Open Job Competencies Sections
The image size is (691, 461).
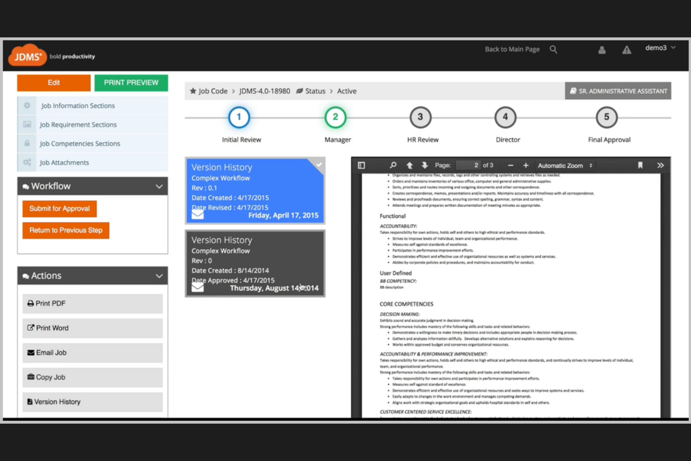pyautogui.click(x=80, y=143)
